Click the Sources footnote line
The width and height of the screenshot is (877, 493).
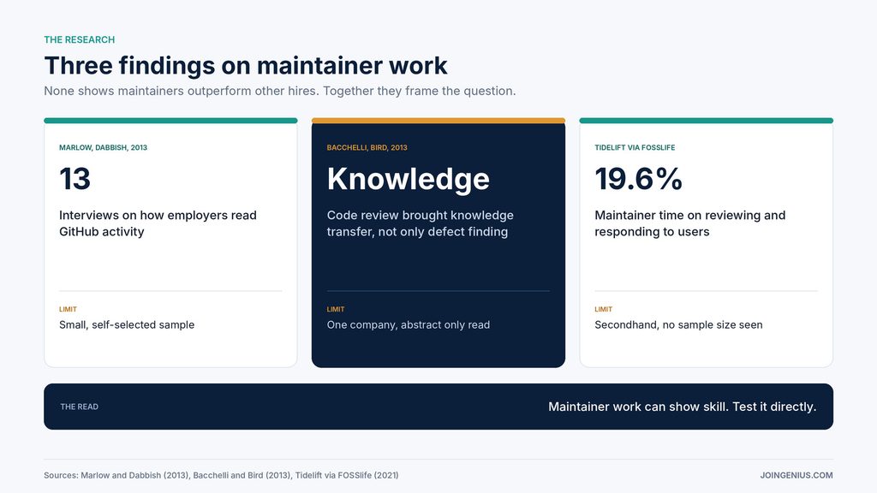tap(222, 475)
